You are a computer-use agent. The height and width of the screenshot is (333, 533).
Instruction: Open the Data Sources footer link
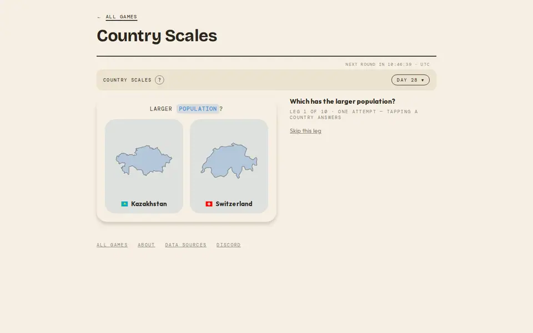(x=185, y=245)
